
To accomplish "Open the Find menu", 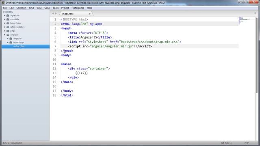I will (31, 8).
